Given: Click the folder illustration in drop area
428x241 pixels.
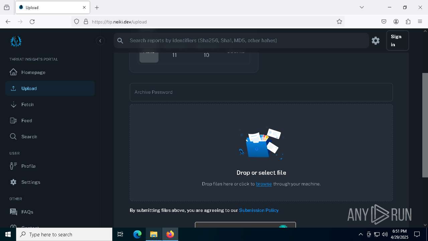Looking at the screenshot, I should (261, 144).
